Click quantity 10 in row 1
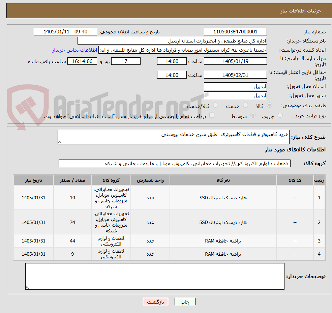This screenshot has width=332, height=313. click(72, 198)
